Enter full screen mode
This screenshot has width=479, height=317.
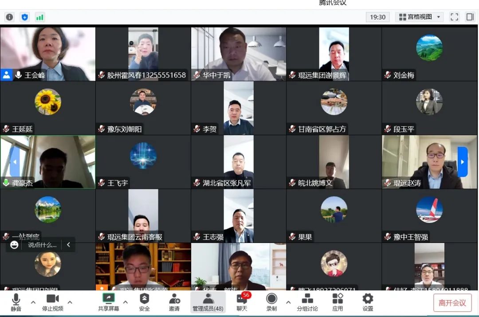pos(454,17)
